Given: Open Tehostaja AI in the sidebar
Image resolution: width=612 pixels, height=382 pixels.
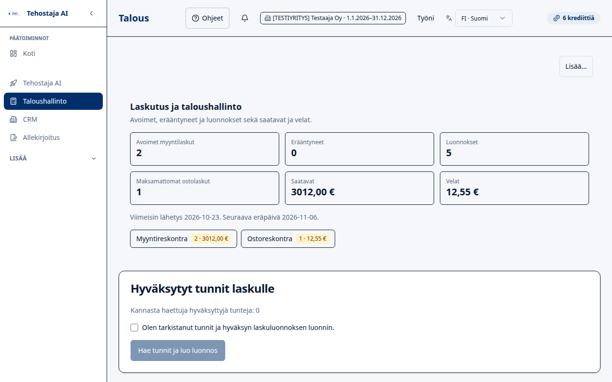Looking at the screenshot, I should click(53, 83).
